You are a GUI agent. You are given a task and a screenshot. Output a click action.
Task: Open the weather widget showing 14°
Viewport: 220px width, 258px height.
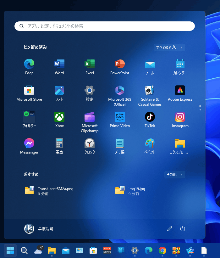click(x=38, y=250)
